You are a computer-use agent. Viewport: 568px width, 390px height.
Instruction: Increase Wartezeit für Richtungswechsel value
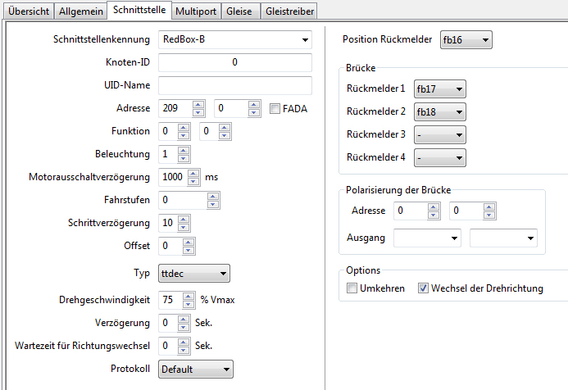coord(184,342)
